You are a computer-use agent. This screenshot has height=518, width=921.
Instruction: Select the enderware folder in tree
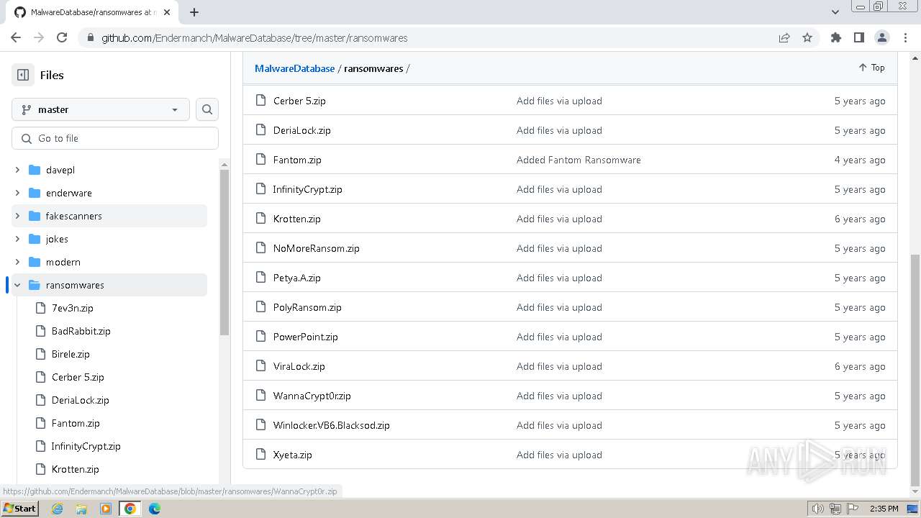(69, 193)
